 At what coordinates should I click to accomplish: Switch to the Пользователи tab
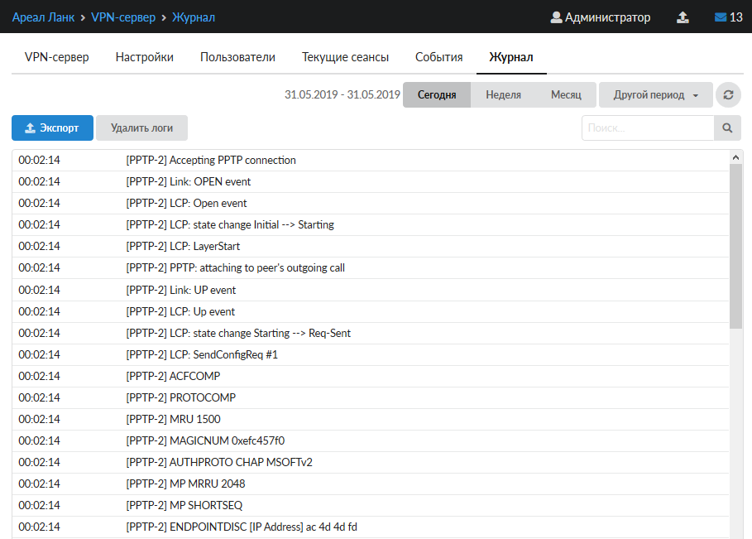(237, 57)
